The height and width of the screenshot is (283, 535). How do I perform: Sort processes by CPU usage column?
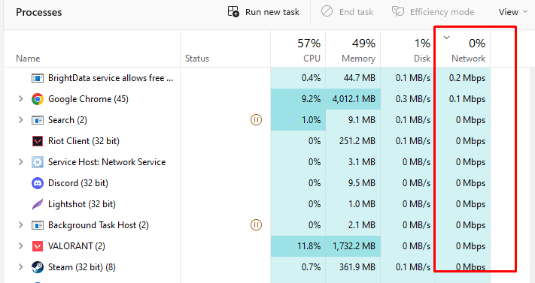click(312, 59)
